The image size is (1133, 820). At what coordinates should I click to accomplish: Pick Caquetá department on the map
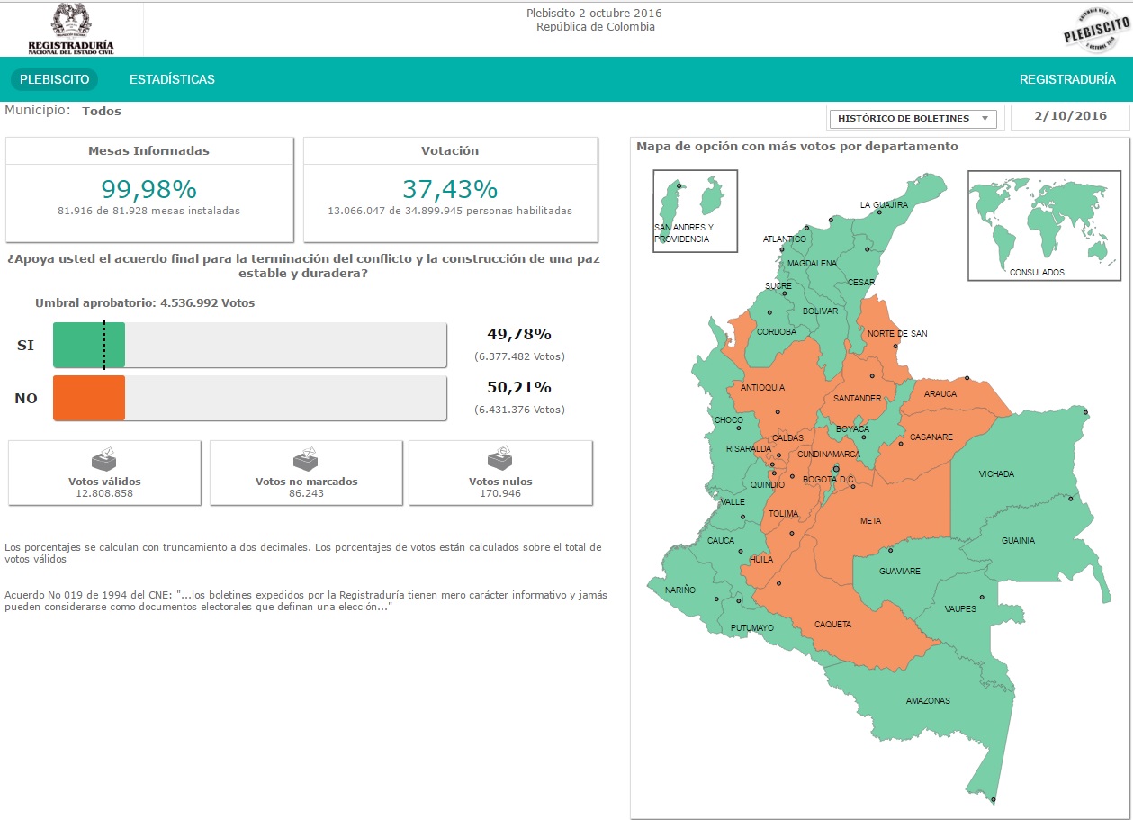832,625
